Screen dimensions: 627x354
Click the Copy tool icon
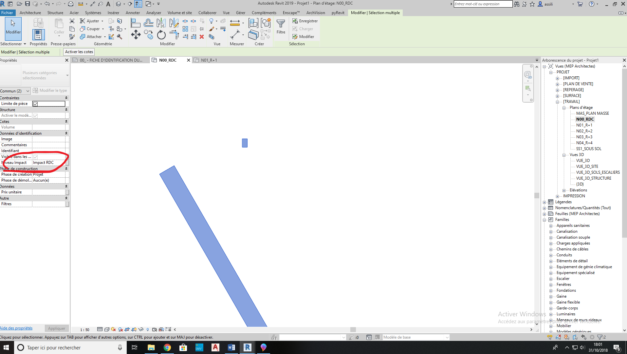[x=148, y=35]
